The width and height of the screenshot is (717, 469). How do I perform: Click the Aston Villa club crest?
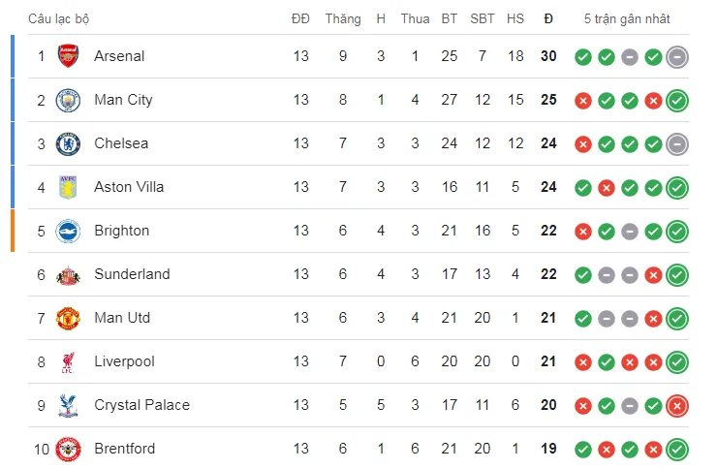(x=68, y=187)
